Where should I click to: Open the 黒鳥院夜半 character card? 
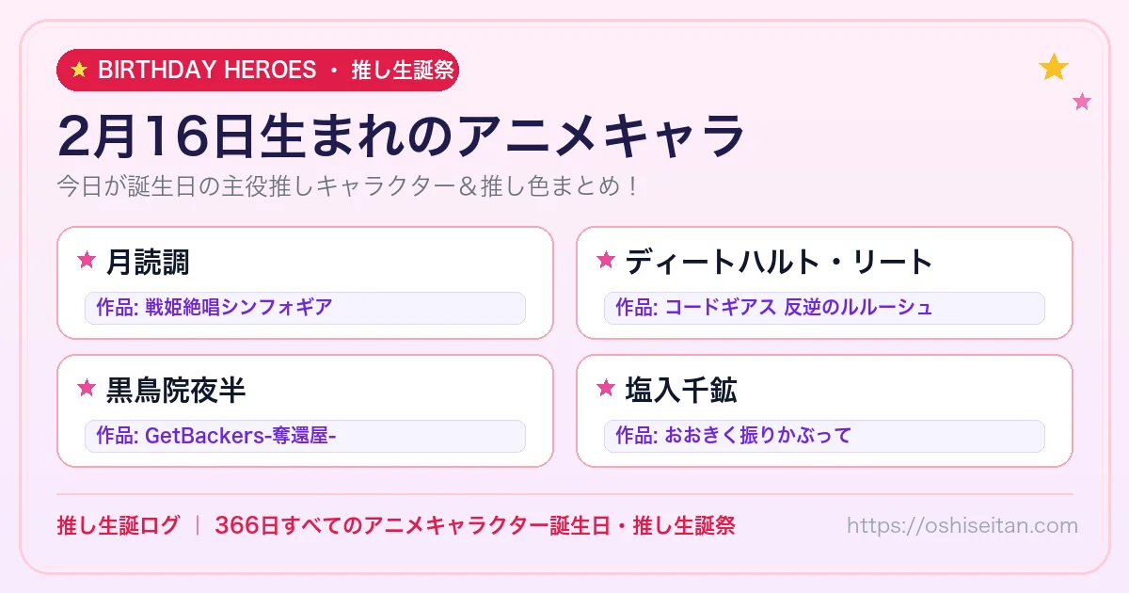305,410
